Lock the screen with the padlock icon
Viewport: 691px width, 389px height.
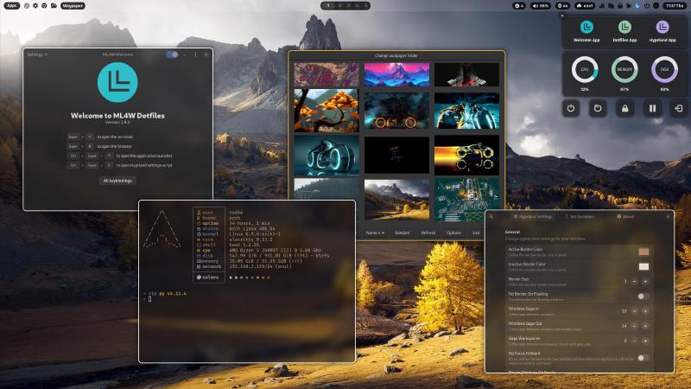625,108
